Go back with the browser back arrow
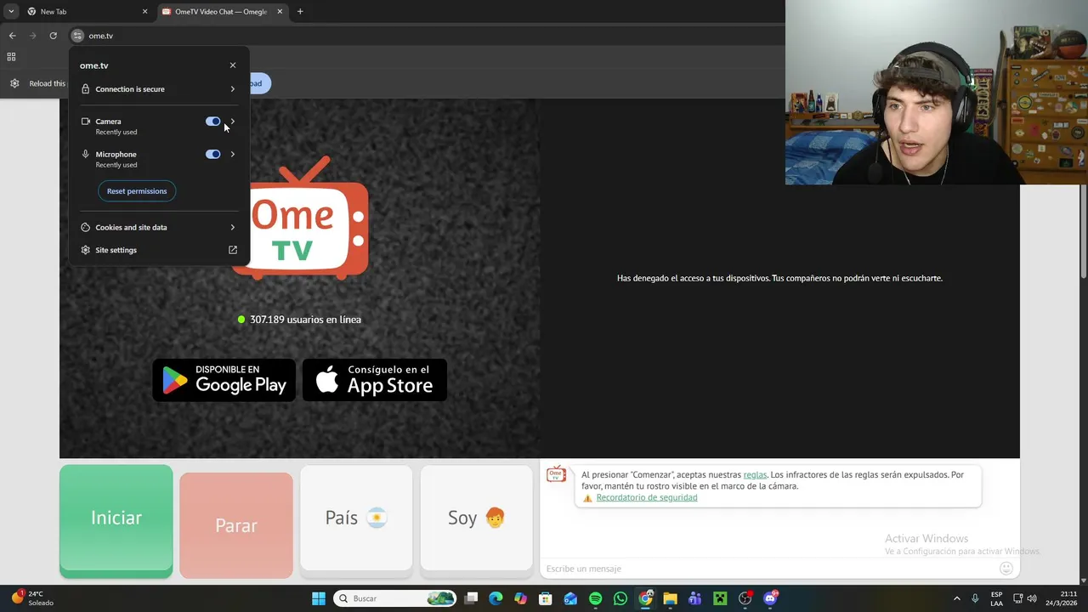The height and width of the screenshot is (612, 1088). pyautogui.click(x=12, y=36)
